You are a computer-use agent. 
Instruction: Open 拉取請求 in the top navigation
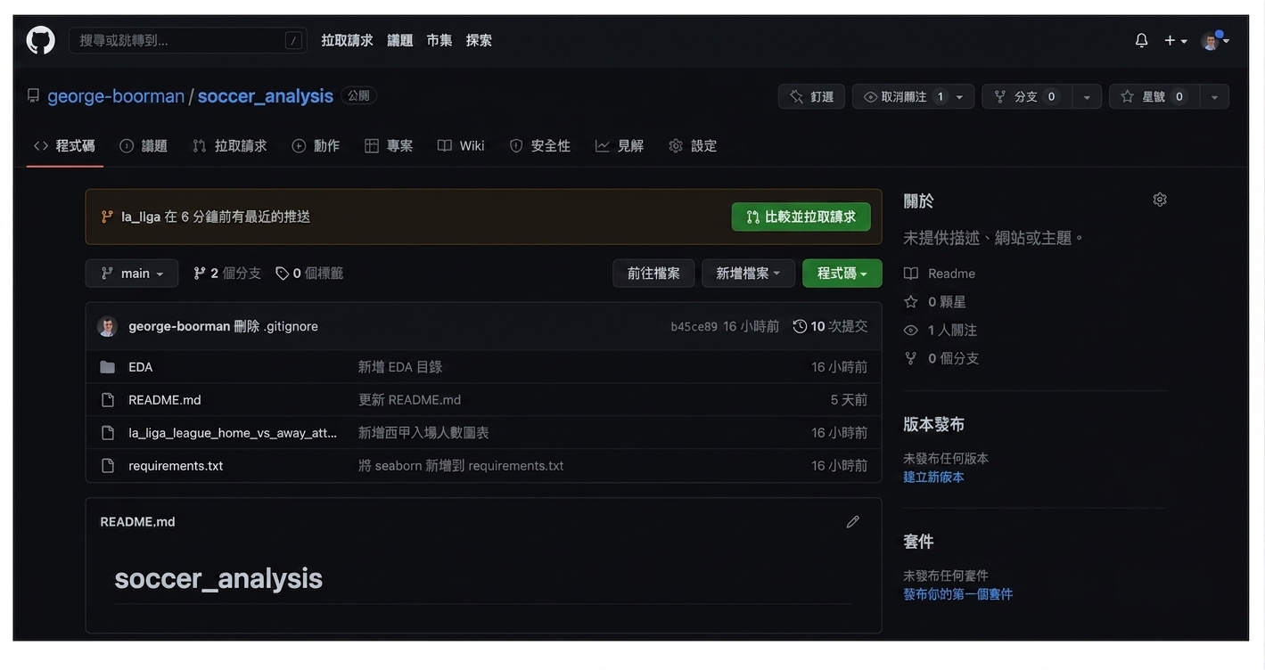[x=347, y=40]
